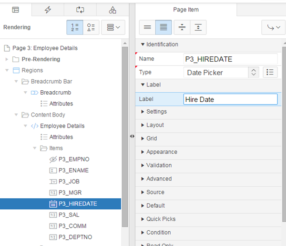Toggle Group by Component Type button
Viewport: 286px width, 246px height.
tap(91, 27)
